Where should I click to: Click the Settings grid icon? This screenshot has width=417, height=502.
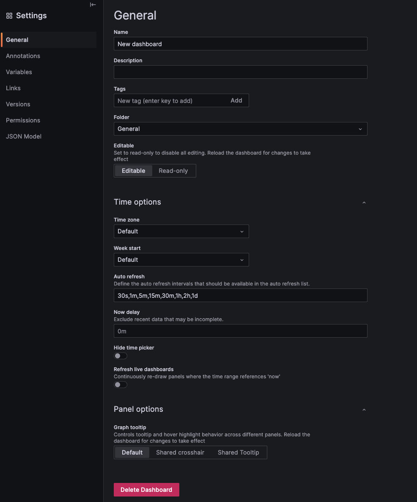[x=8, y=15]
